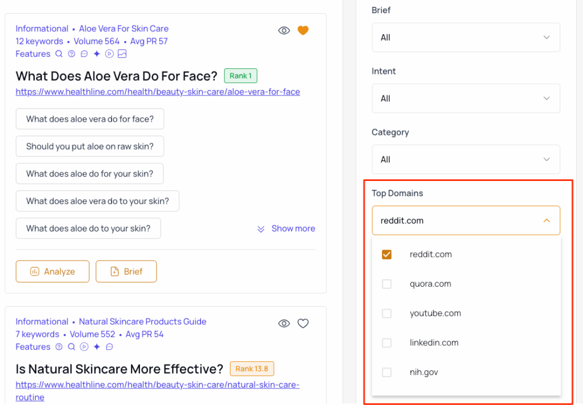583x405 pixels.
Task: Click the eye icon on Natural Skincare card
Action: (284, 324)
